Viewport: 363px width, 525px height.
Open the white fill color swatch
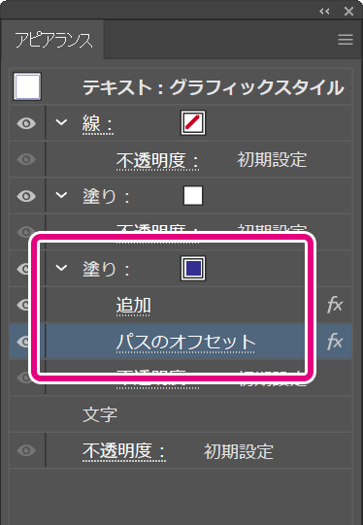[193, 195]
